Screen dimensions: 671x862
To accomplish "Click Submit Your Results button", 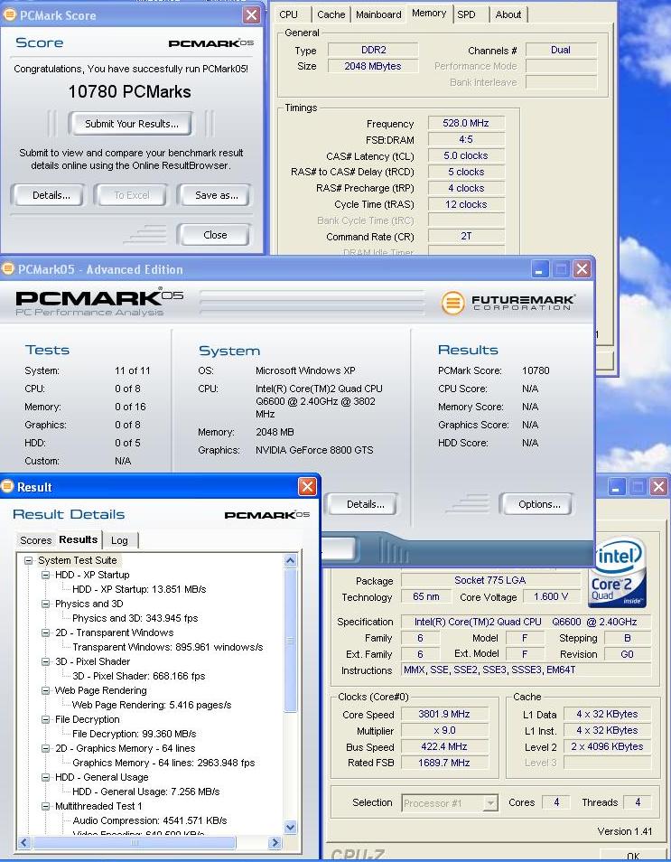I will [x=131, y=124].
